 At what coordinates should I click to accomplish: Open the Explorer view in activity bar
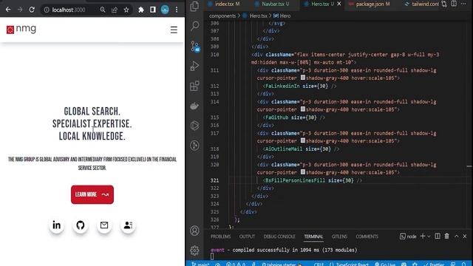(194, 7)
